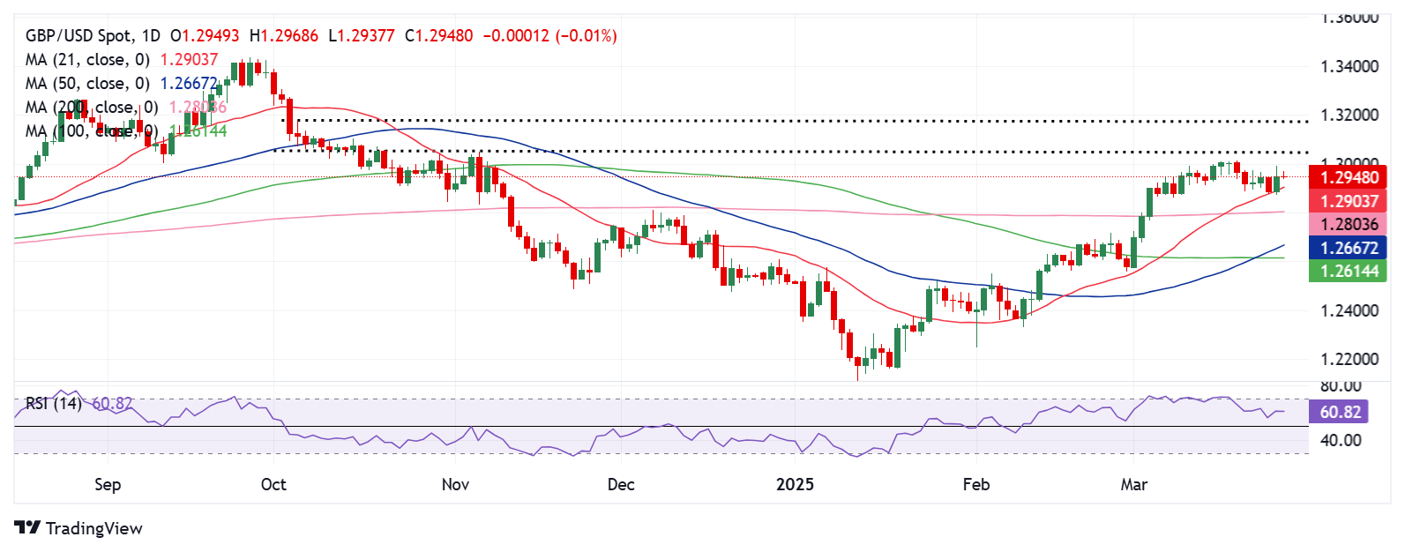
Task: Click the TradingView logo icon
Action: [27, 528]
